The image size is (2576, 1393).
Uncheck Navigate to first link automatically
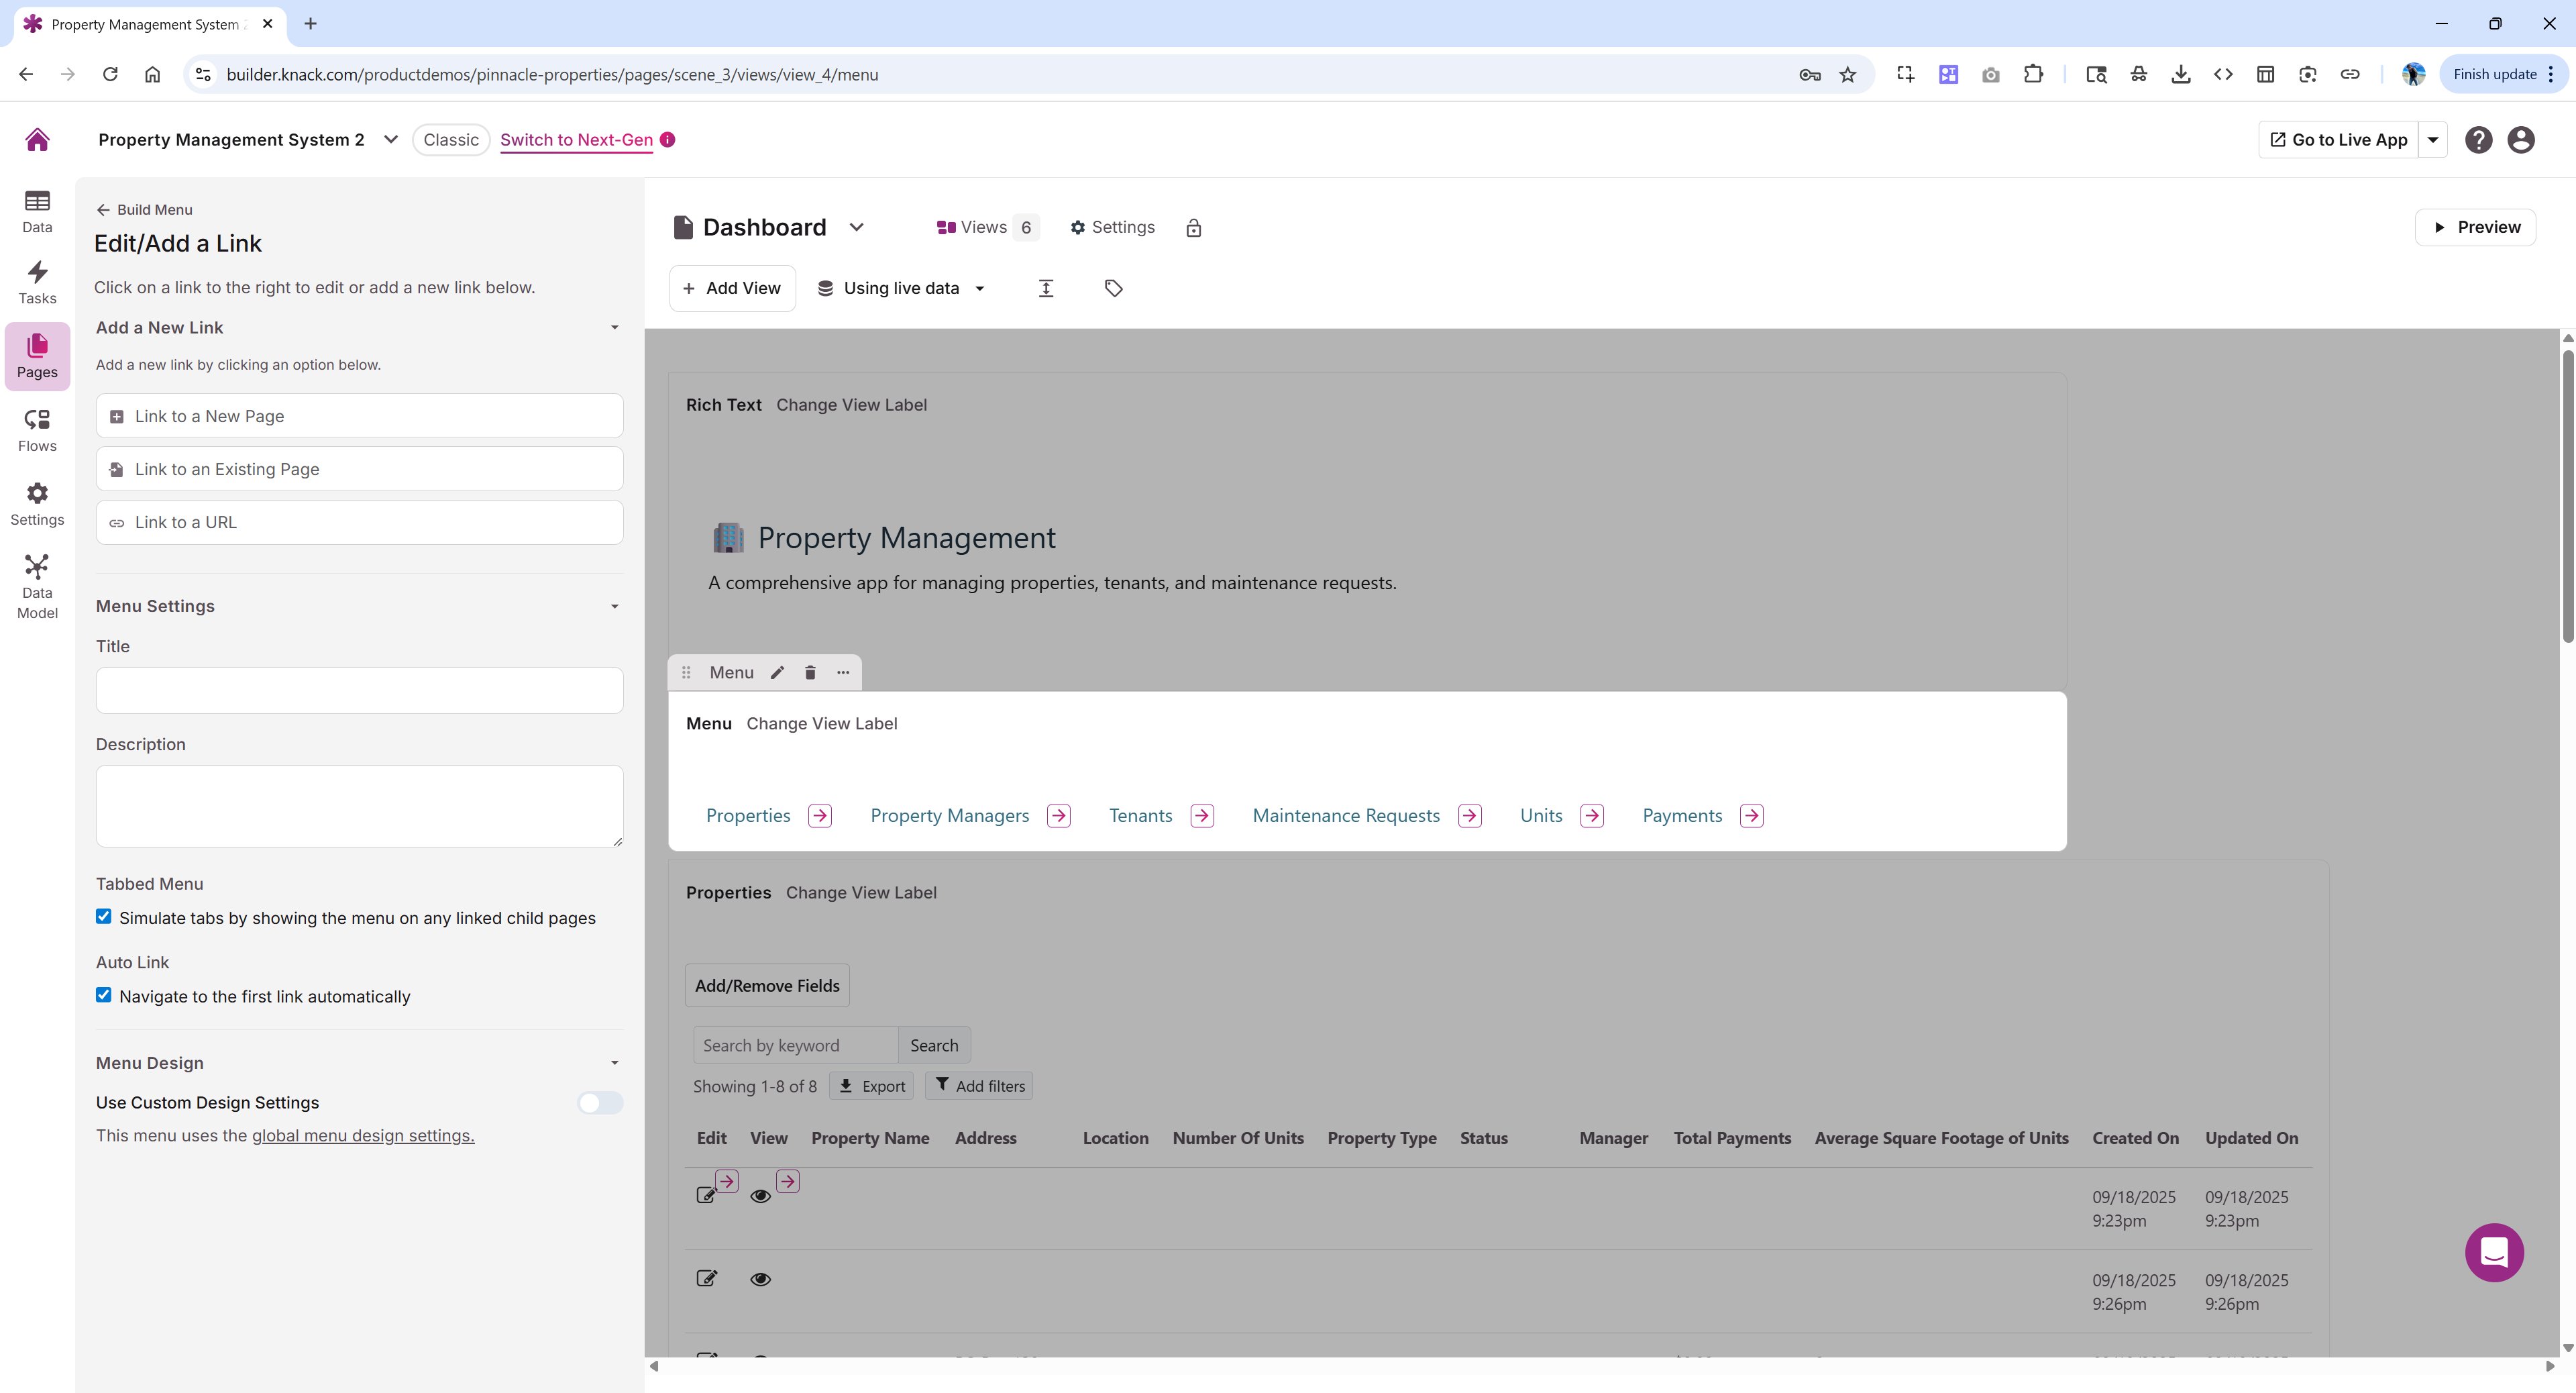(104, 995)
